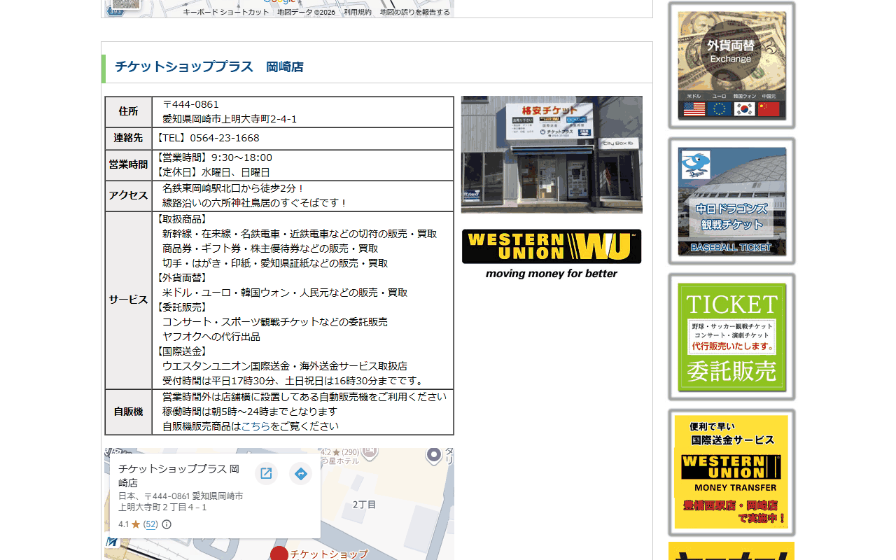Click the address 愛知県岡崎市上明大寺町2-4-1

tap(230, 120)
